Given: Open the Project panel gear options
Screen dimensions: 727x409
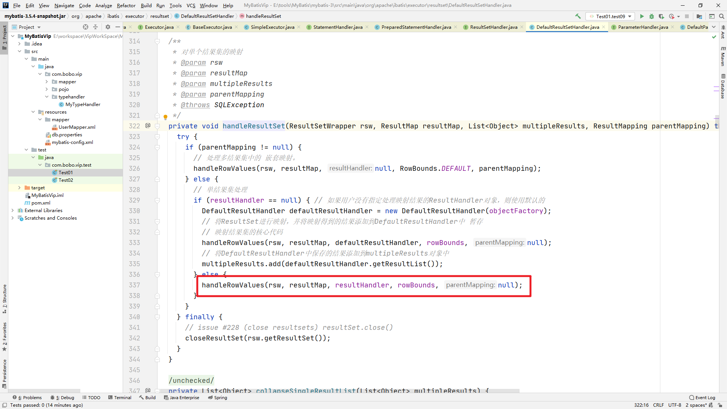Looking at the screenshot, I should point(108,27).
